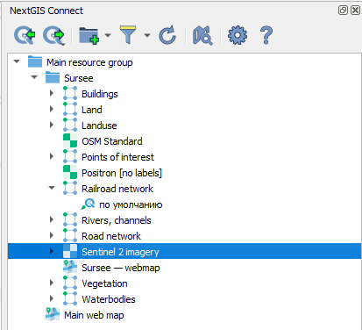Viewport: 362px width, 330px height.
Task: Click the Vegetation layer icon
Action: 70,283
